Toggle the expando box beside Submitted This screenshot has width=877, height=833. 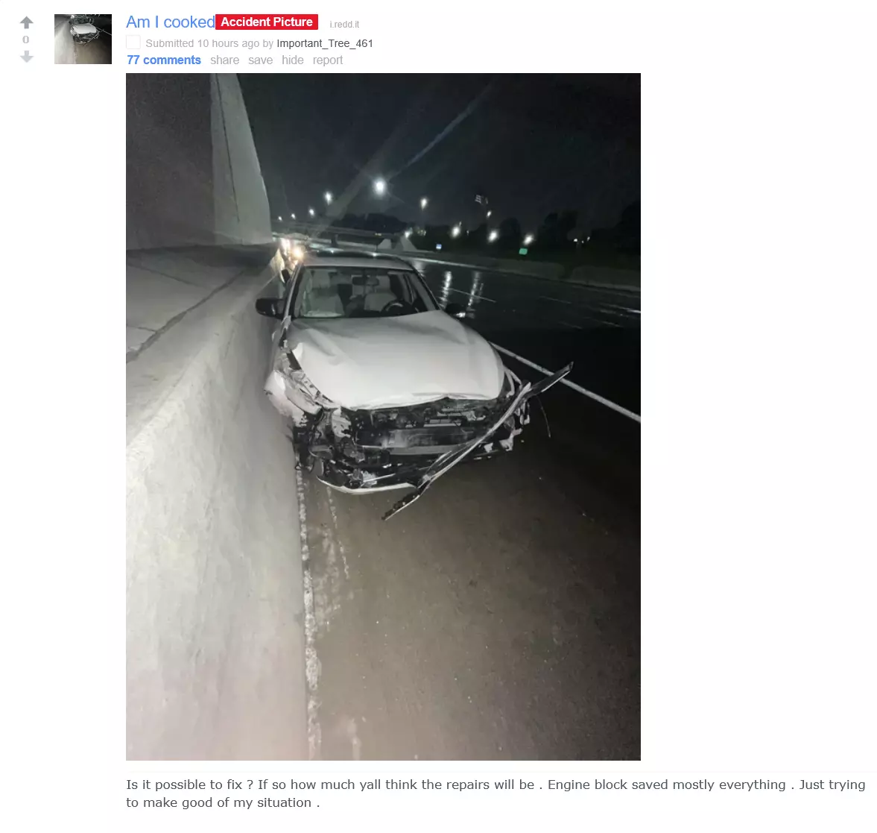pyautogui.click(x=133, y=43)
